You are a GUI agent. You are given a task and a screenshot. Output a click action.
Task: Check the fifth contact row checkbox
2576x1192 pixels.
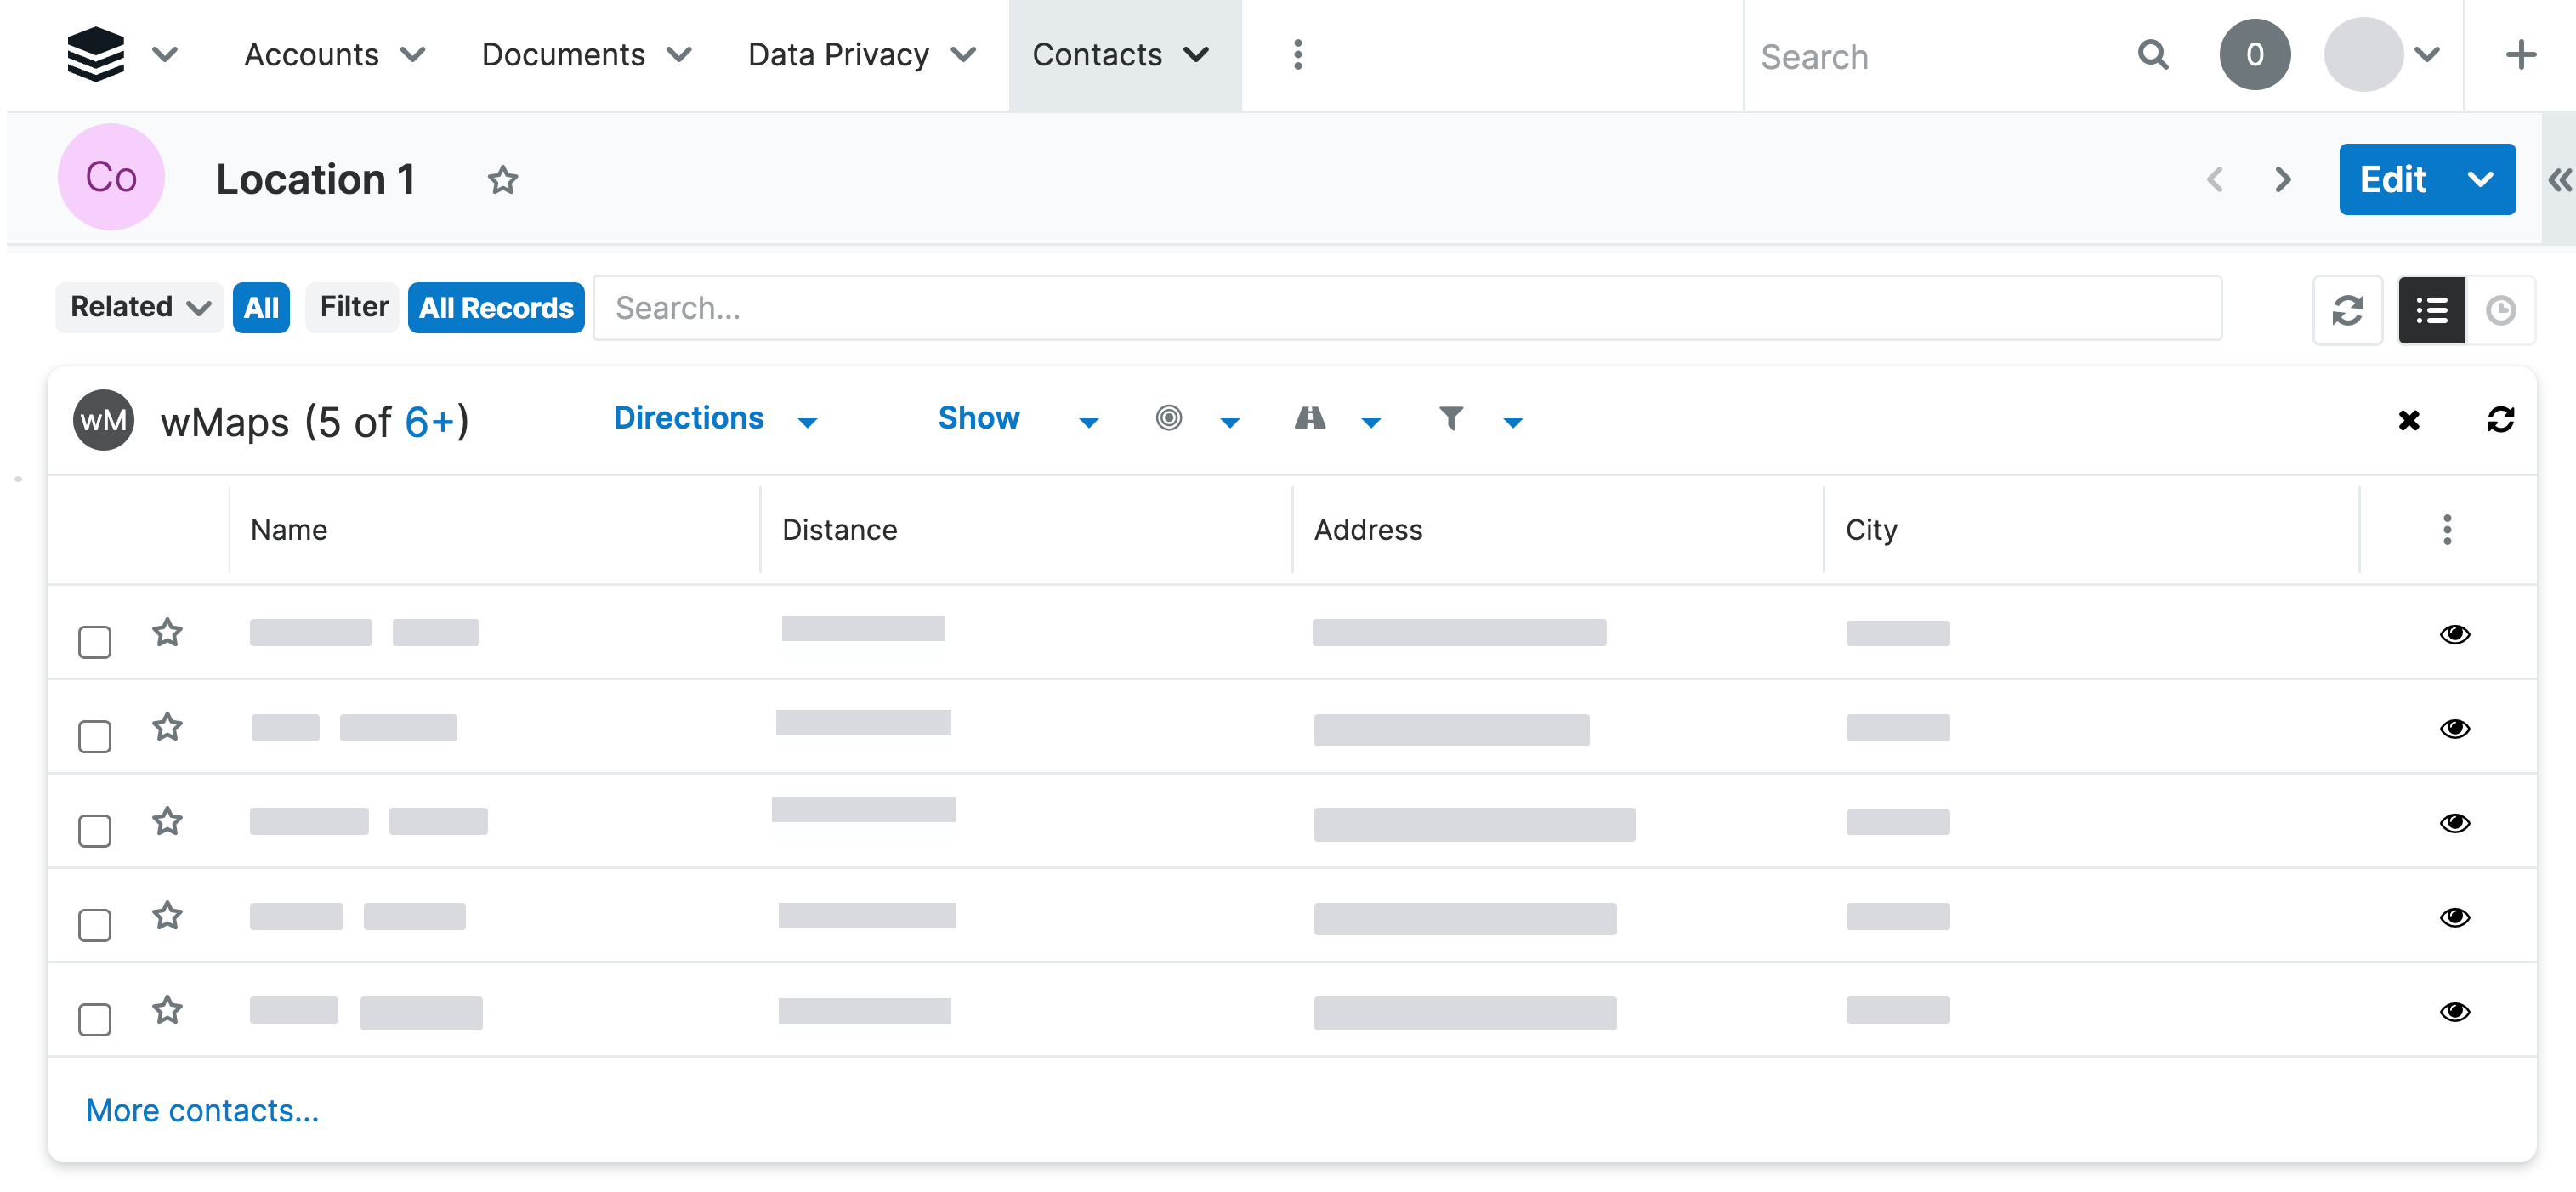[95, 1020]
